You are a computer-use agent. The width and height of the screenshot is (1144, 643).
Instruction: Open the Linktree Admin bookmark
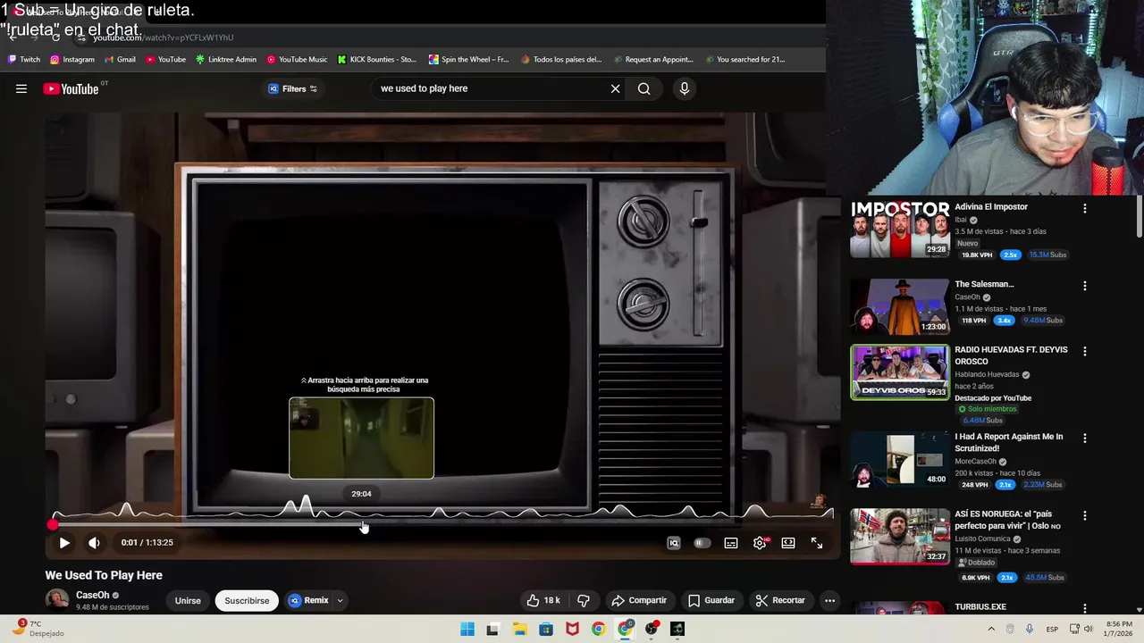226,60
